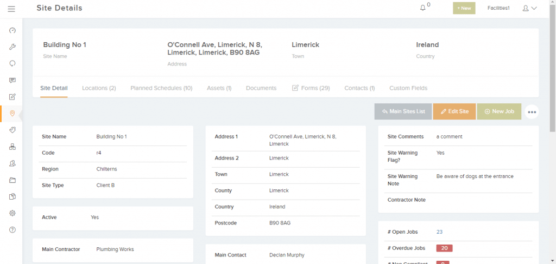Click the notifications bell icon
Image resolution: width=556 pixels, height=264 pixels.
(424, 8)
